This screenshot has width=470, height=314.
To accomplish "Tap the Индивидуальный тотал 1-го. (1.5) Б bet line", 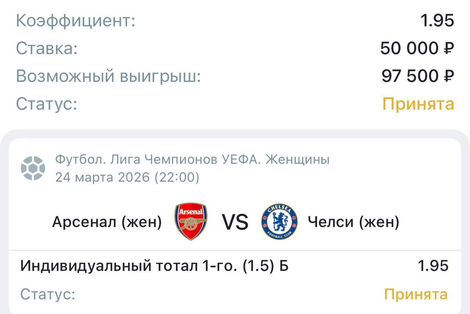I will [x=154, y=266].
